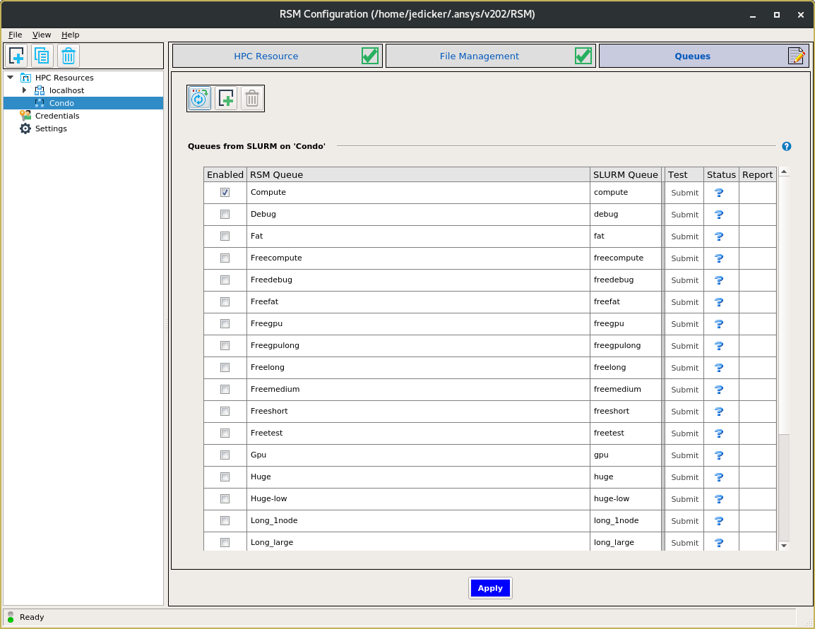Image resolution: width=815 pixels, height=629 pixels.
Task: Enable the Freegpu queue checkbox
Action: pos(225,323)
